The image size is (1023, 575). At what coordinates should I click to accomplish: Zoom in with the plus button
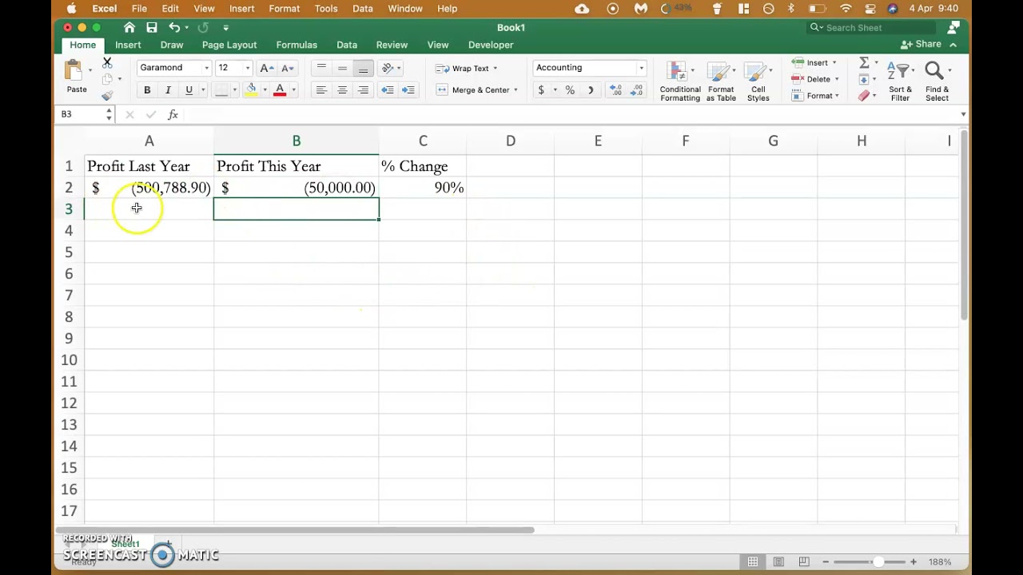(x=914, y=562)
